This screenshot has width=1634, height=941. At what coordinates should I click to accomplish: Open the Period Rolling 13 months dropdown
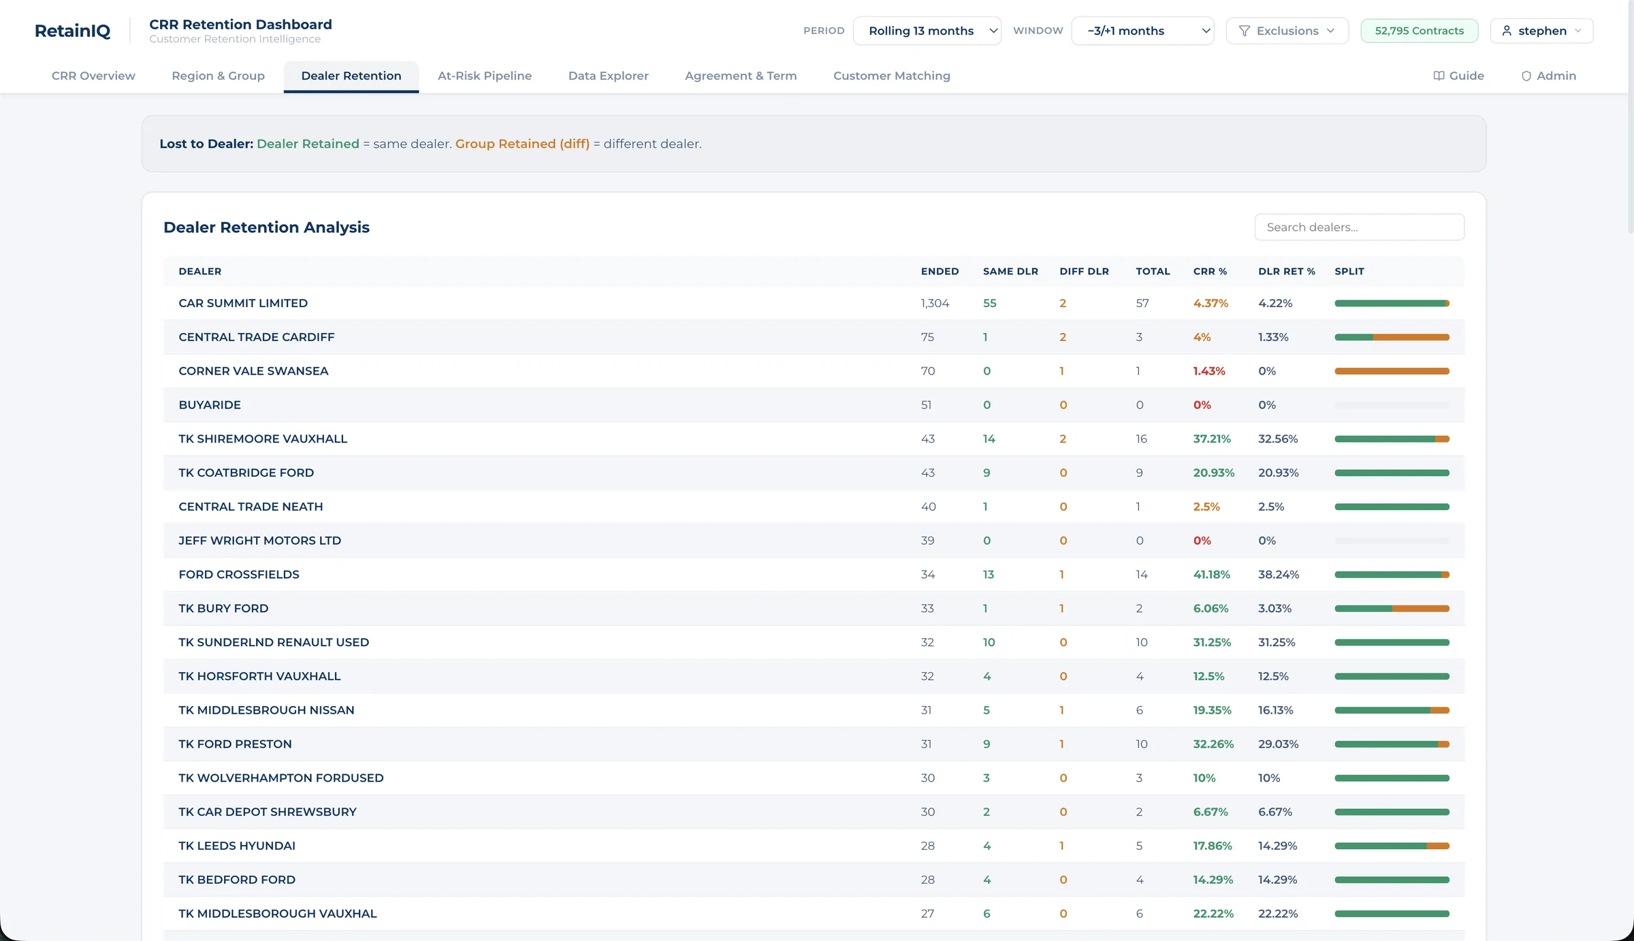927,31
